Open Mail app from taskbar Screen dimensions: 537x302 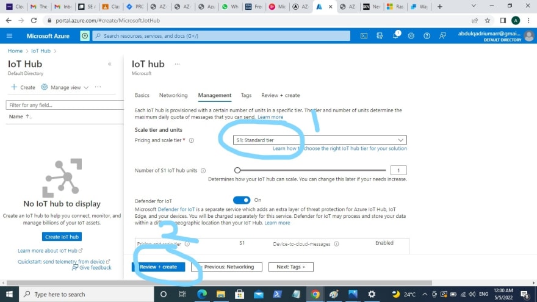click(259, 294)
